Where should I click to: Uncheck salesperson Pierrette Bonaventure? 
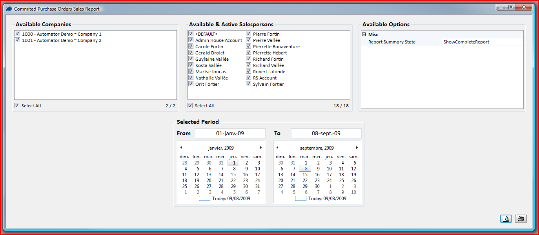pyautogui.click(x=249, y=47)
